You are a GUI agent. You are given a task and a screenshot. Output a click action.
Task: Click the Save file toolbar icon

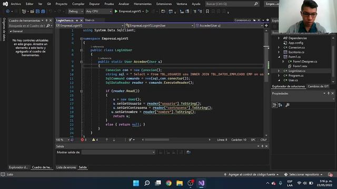(x=37, y=11)
